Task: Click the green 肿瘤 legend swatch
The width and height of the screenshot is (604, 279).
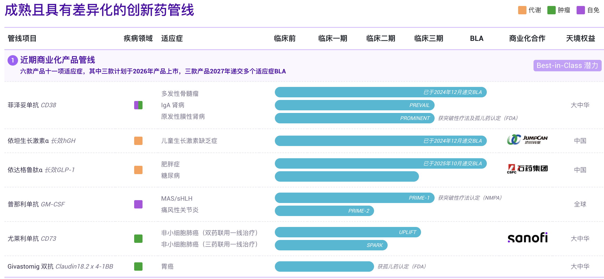Action: 551,10
